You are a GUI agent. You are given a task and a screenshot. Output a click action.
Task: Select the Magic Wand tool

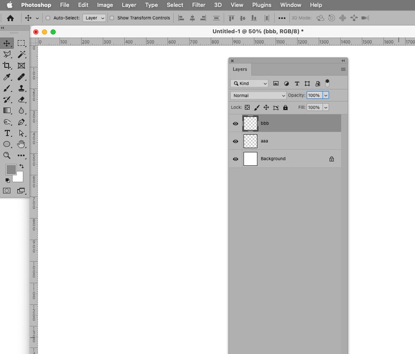coord(21,54)
